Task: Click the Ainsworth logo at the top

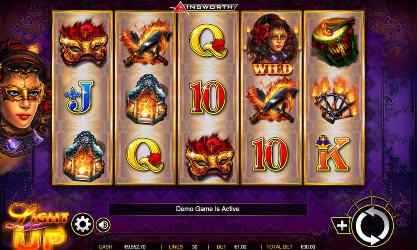Action: (x=203, y=7)
